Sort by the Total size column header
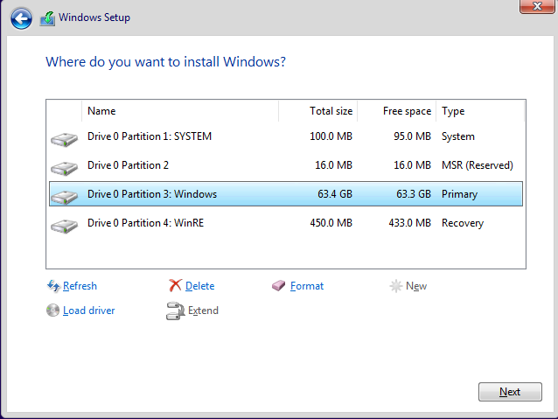558x419 pixels. pos(318,111)
